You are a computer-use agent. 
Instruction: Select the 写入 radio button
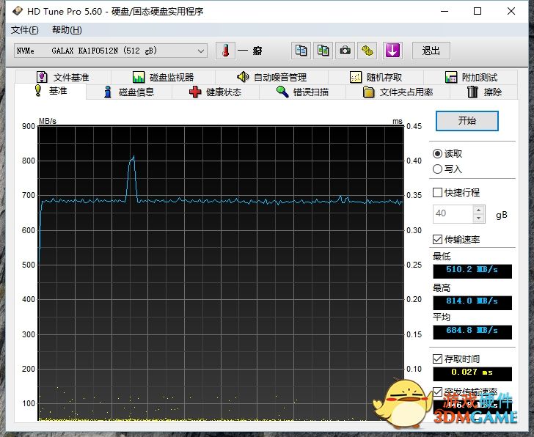point(438,169)
